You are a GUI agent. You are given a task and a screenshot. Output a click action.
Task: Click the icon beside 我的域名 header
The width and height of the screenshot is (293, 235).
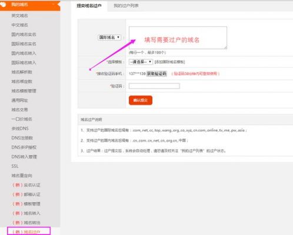coord(3,4)
